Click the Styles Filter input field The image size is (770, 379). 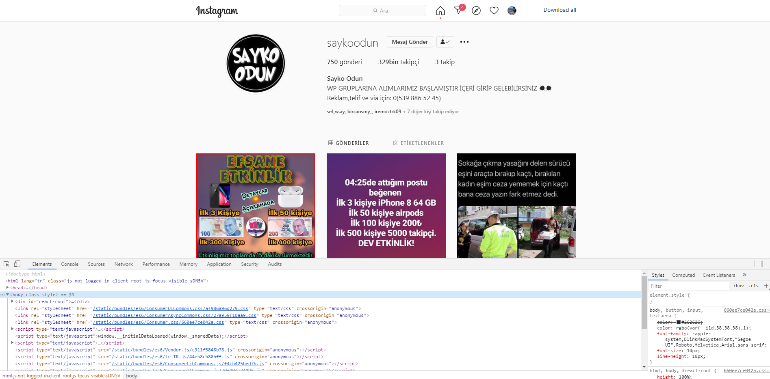point(689,286)
